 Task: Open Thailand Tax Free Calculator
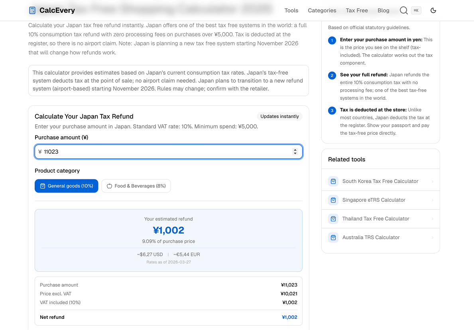point(381,219)
